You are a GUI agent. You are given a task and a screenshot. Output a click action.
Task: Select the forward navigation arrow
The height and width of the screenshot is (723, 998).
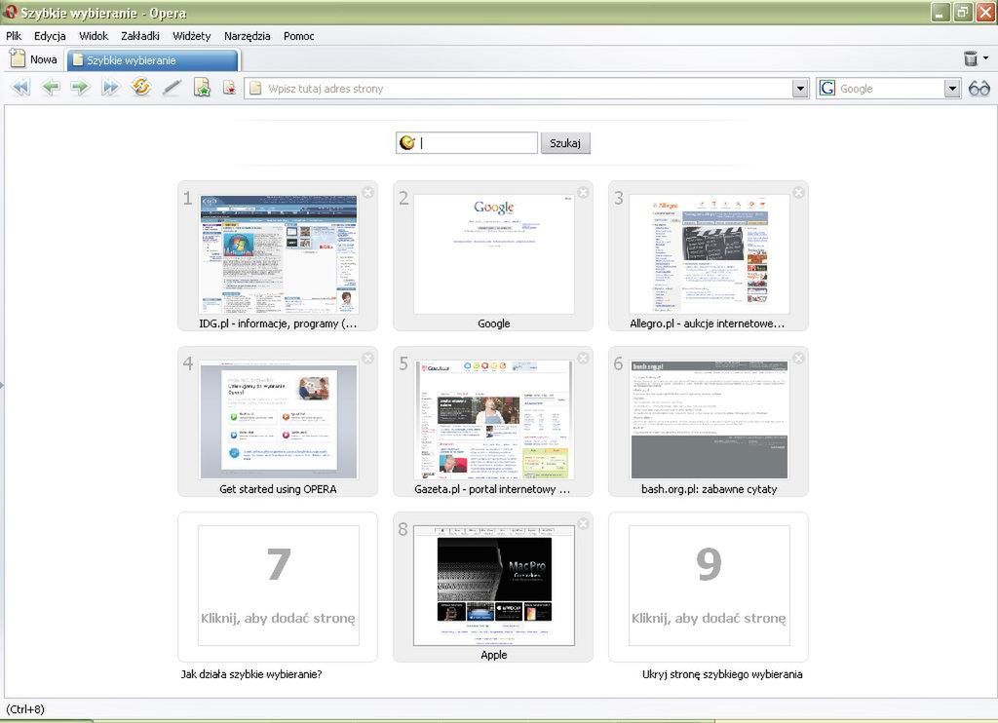coord(82,87)
